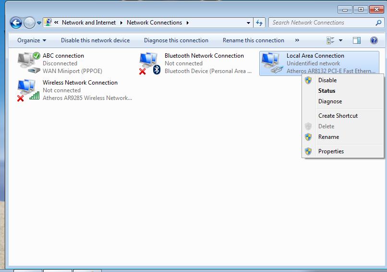Click the greyed forward navigation arrow
Viewport: 387px width, 272px height.
[30, 23]
